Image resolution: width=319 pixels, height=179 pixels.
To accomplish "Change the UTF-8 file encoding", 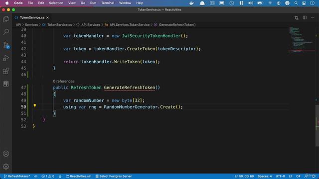I will click(280, 176).
